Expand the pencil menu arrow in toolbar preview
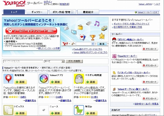Image resolution: width=164 pixels, height=116 pixels. pos(75,44)
